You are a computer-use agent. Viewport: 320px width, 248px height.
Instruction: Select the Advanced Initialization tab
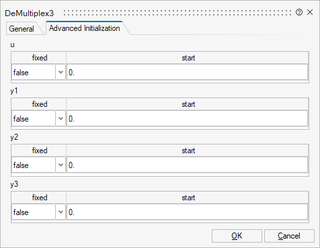85,28
